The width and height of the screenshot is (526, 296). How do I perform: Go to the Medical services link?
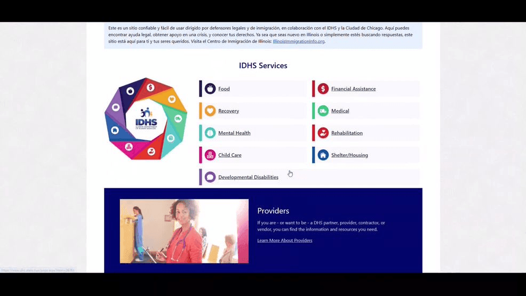click(x=340, y=111)
